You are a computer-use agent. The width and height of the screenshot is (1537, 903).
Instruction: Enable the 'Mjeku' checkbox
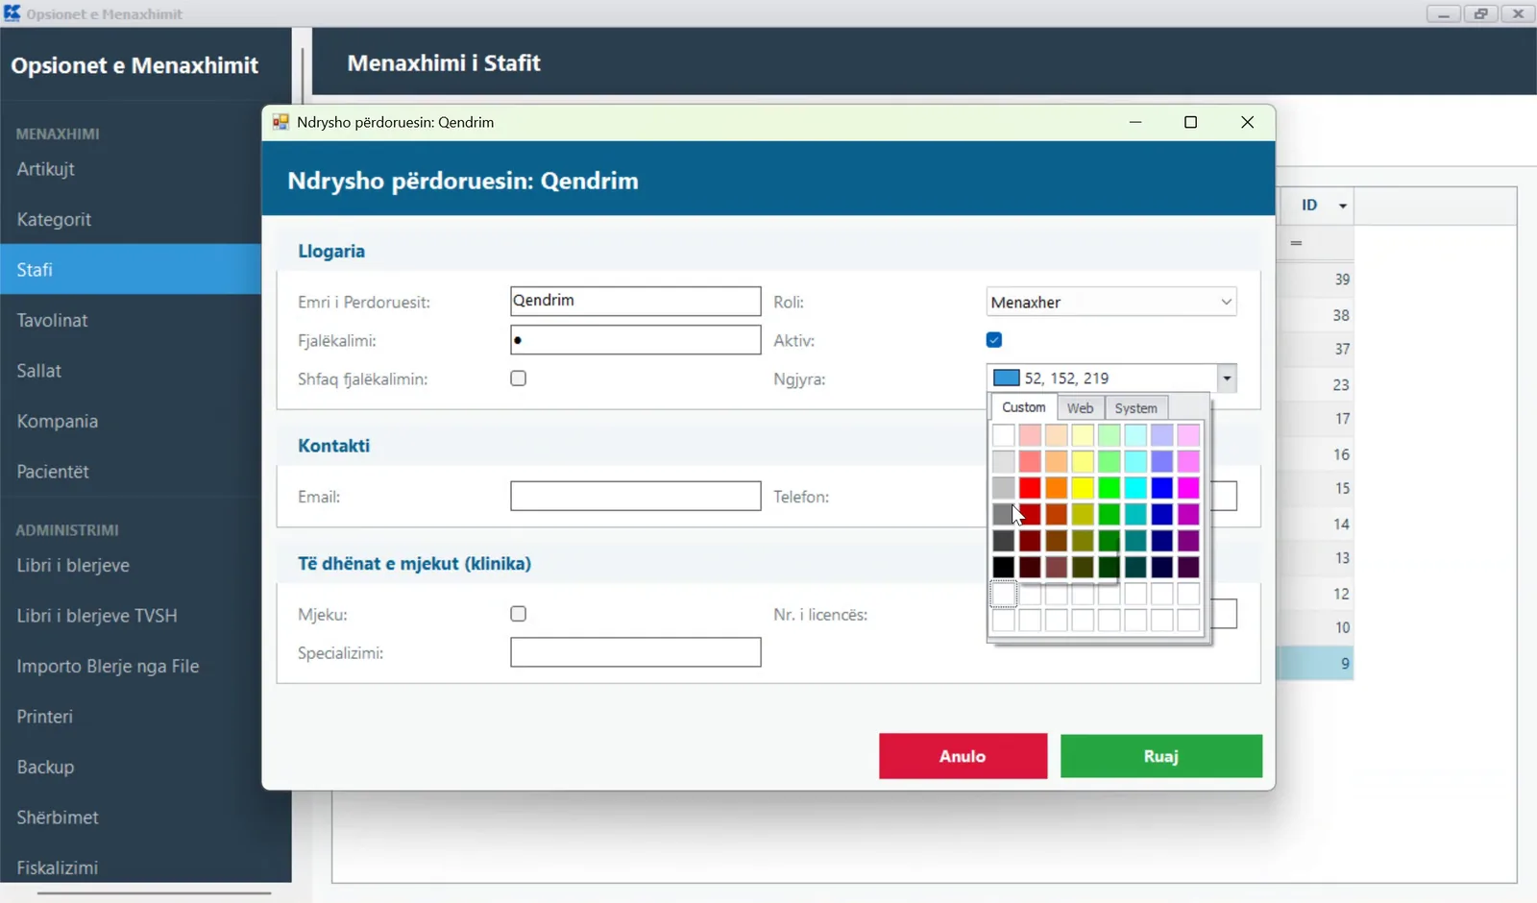tap(519, 614)
